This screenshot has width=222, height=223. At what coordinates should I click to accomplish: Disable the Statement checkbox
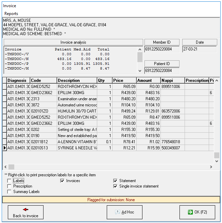(x=115, y=181)
